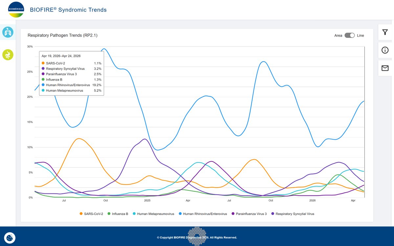
Task: Open the cookie settings icon
Action: point(10,237)
